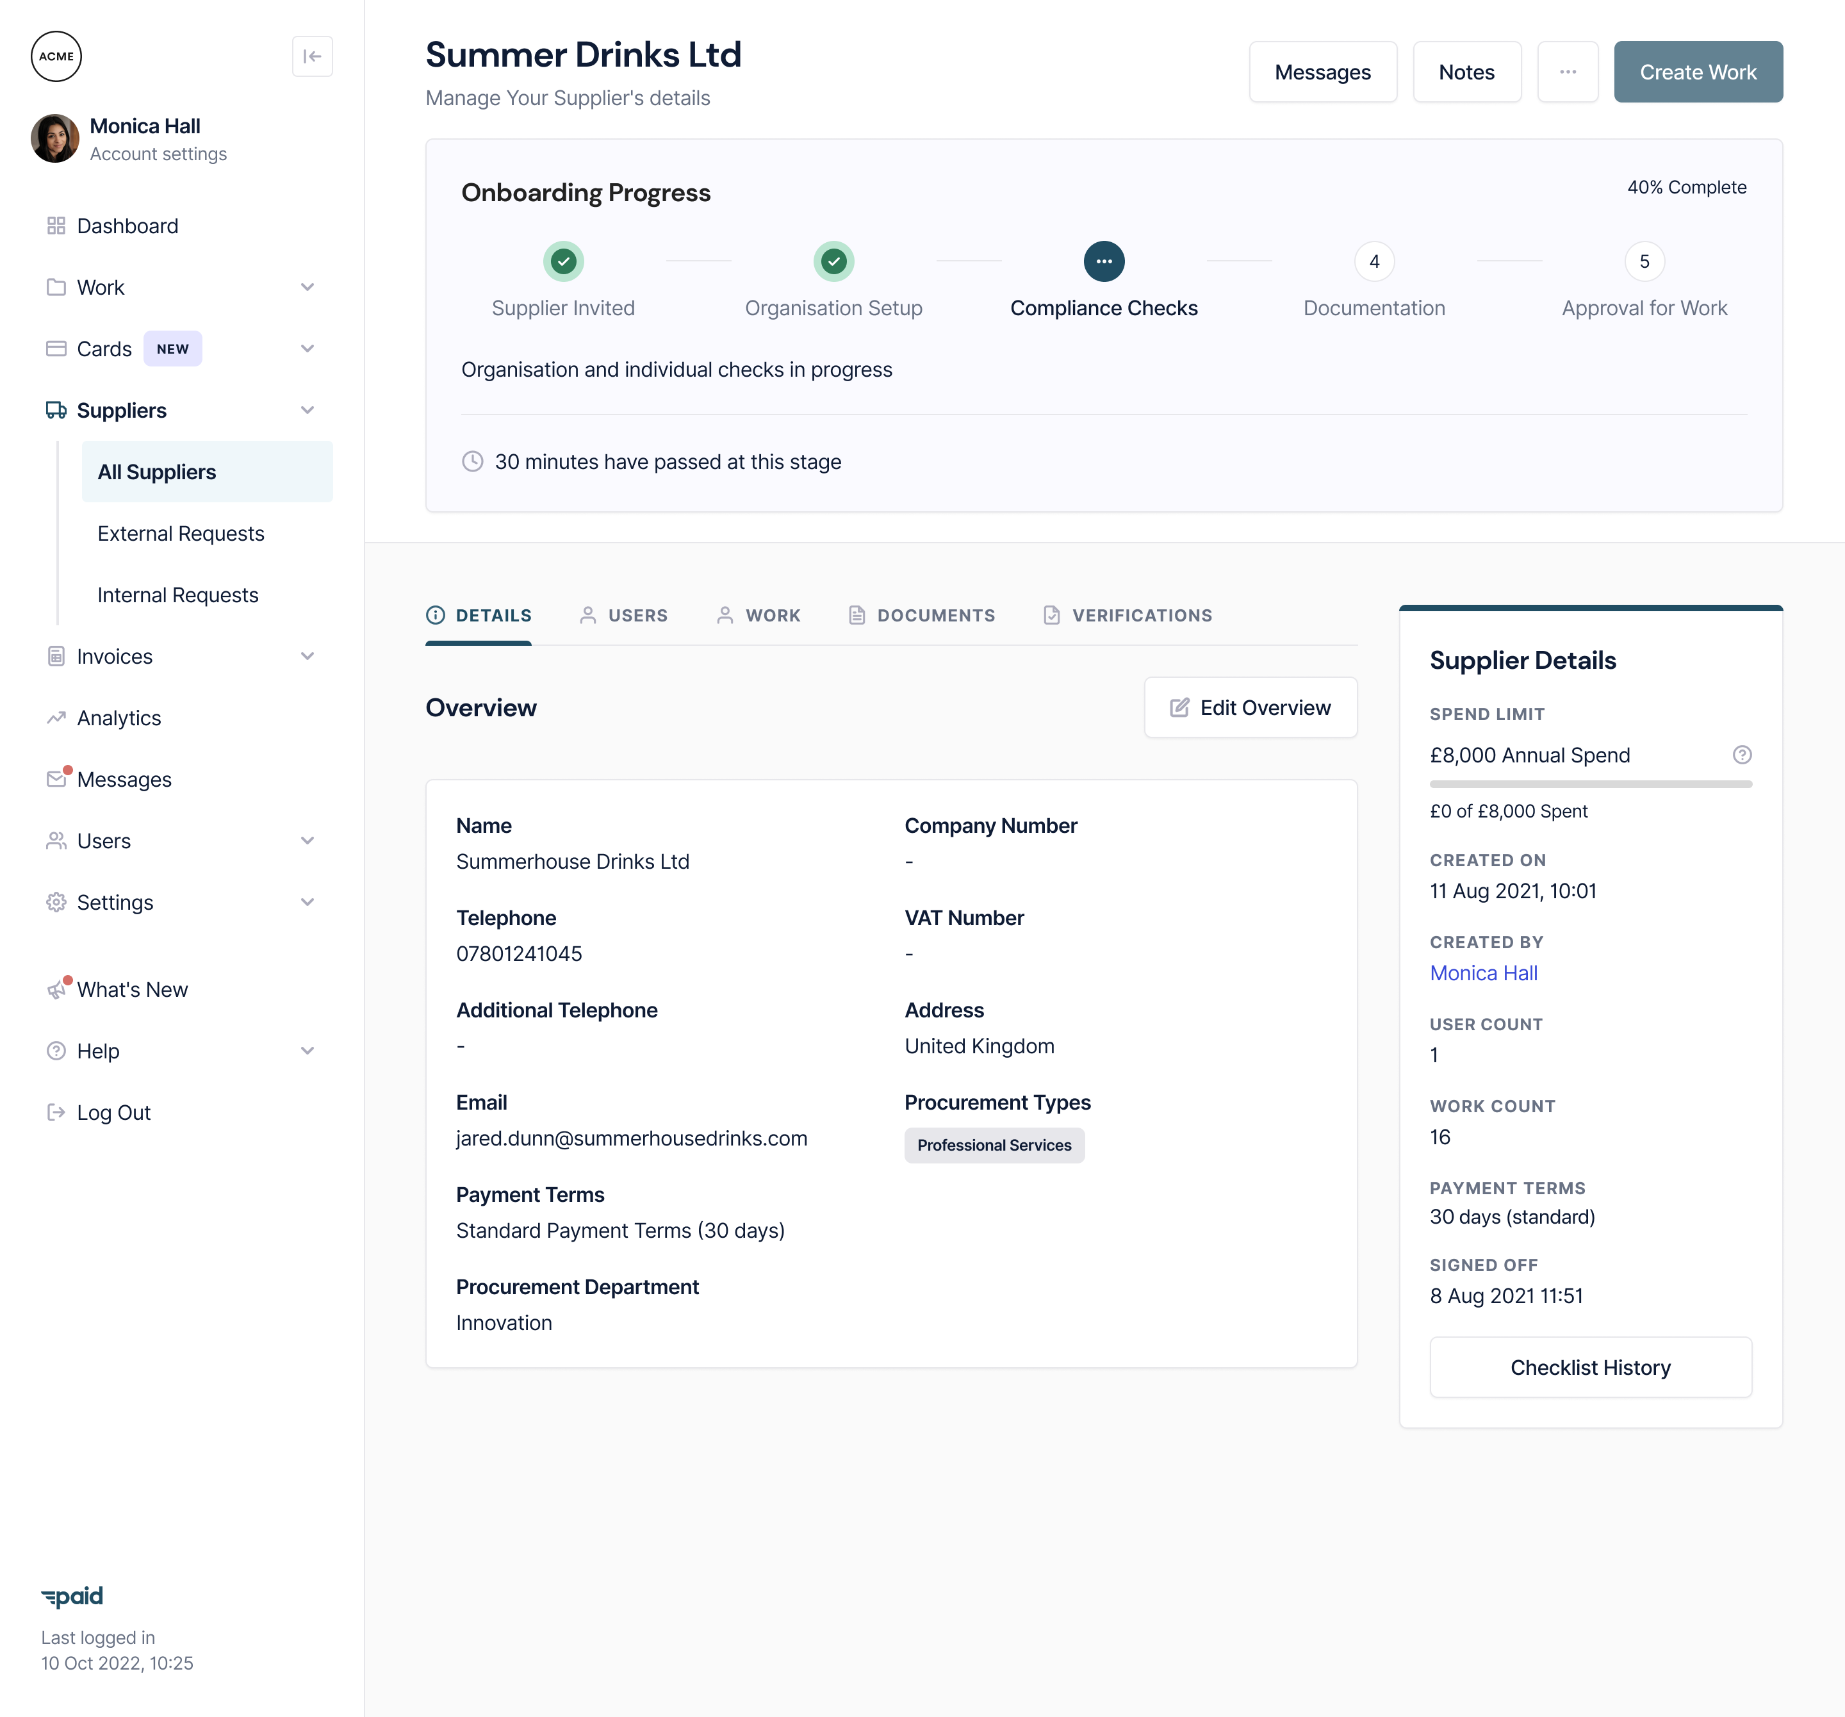Viewport: 1845px width, 1717px height.
Task: Toggle the completed Organisation Setup step
Action: pos(833,260)
